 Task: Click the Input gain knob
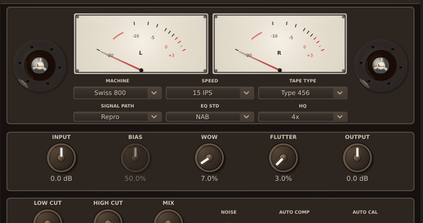(x=61, y=158)
